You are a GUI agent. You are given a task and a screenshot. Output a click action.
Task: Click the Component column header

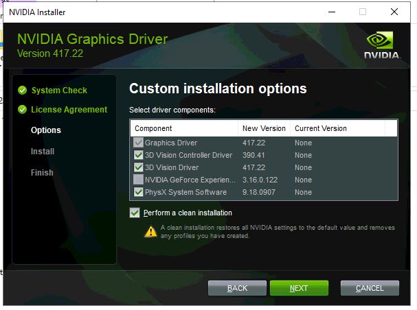(x=184, y=128)
